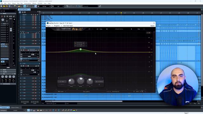This screenshot has width=203, height=114.
Task: Open the File menu
Action: click(x=2, y=3)
